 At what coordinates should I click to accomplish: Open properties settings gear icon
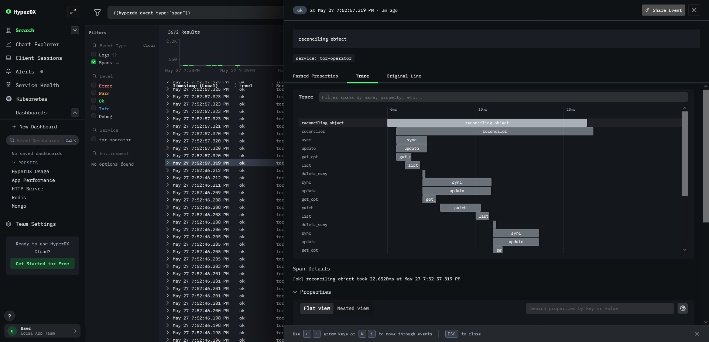tap(683, 308)
